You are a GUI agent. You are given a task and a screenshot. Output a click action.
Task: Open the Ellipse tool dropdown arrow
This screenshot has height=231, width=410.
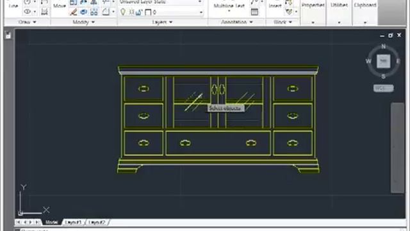pyautogui.click(x=35, y=12)
